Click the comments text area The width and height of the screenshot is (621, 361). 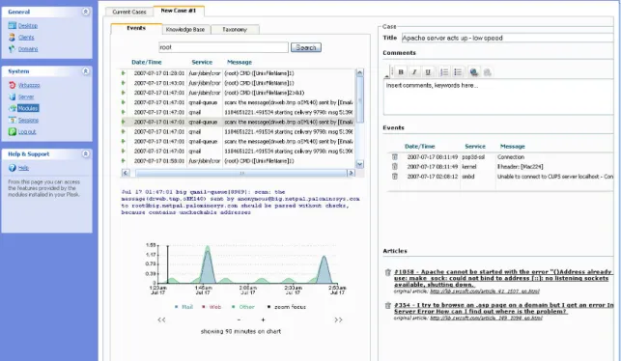click(498, 97)
